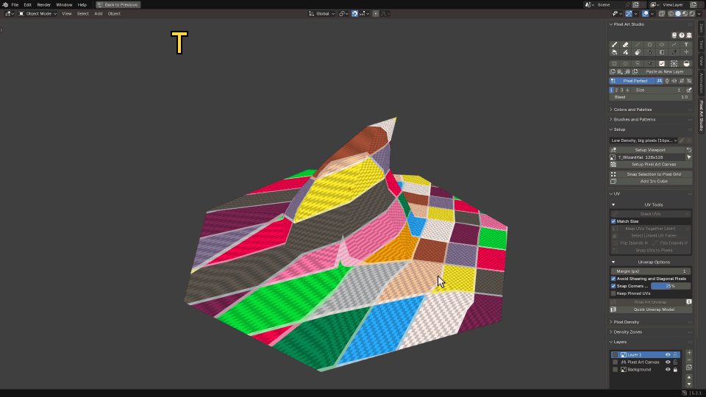This screenshot has width=706, height=397.
Task: Remove layer with minus icon
Action: [689, 360]
